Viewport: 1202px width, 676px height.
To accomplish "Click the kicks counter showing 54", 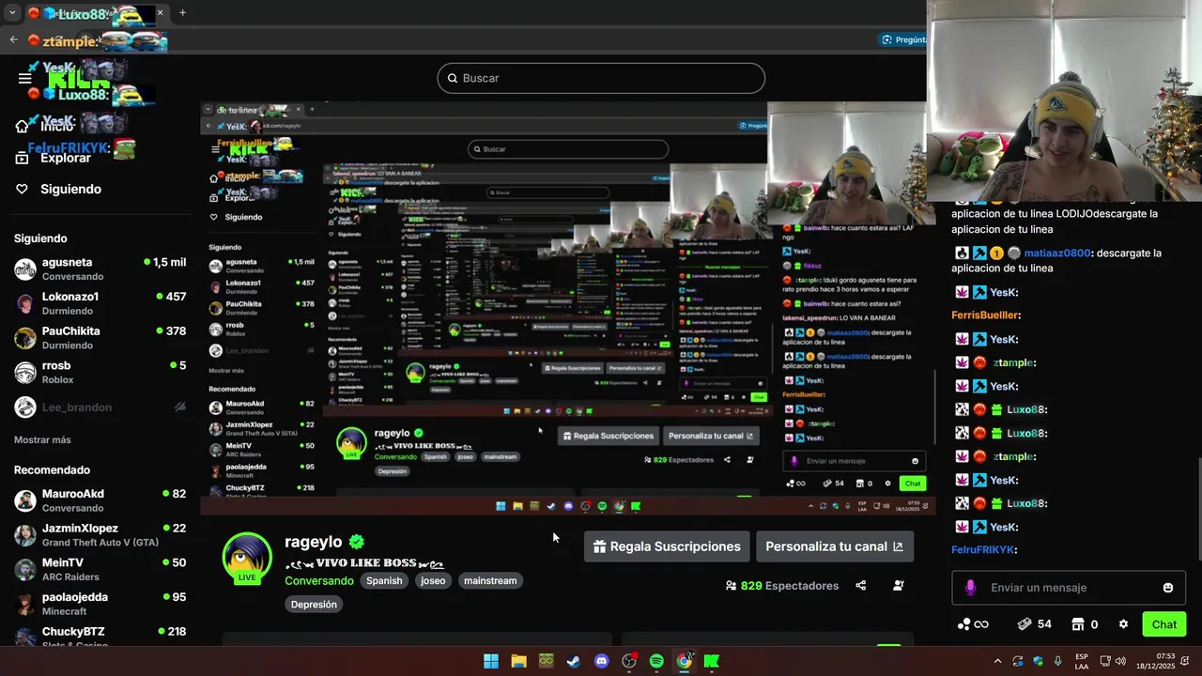I will point(1035,624).
